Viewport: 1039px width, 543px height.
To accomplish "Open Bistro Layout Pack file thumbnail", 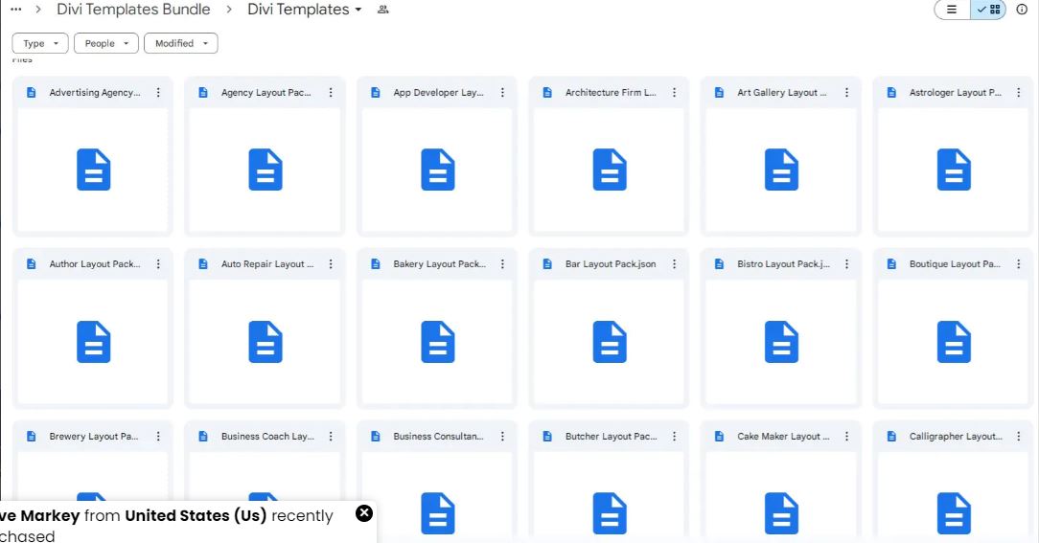I will pyautogui.click(x=781, y=342).
